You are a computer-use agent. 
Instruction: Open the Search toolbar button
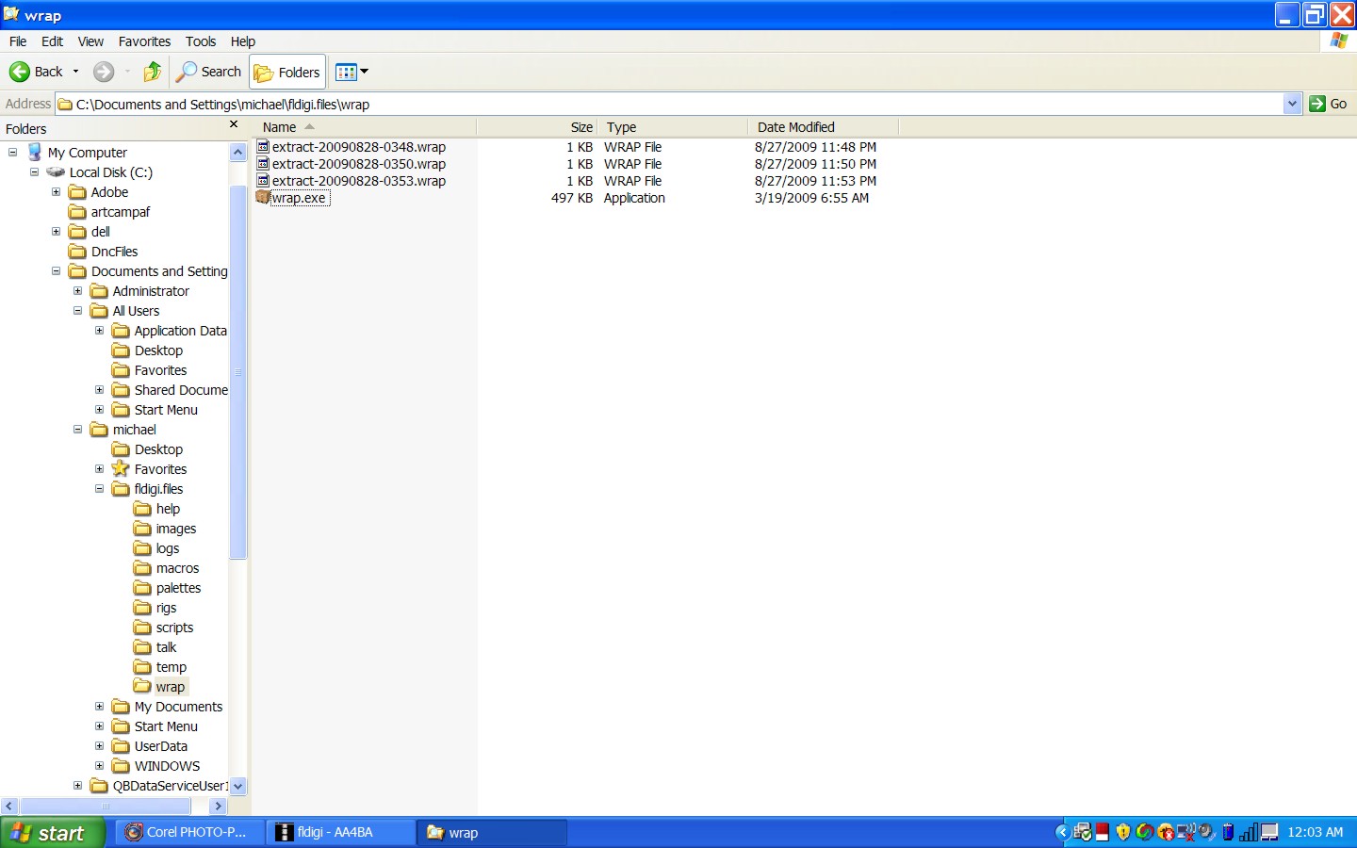[209, 72]
